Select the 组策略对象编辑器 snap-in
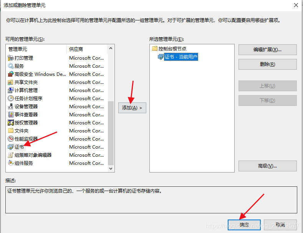Viewport: 303px width, 233px height. 56,155
